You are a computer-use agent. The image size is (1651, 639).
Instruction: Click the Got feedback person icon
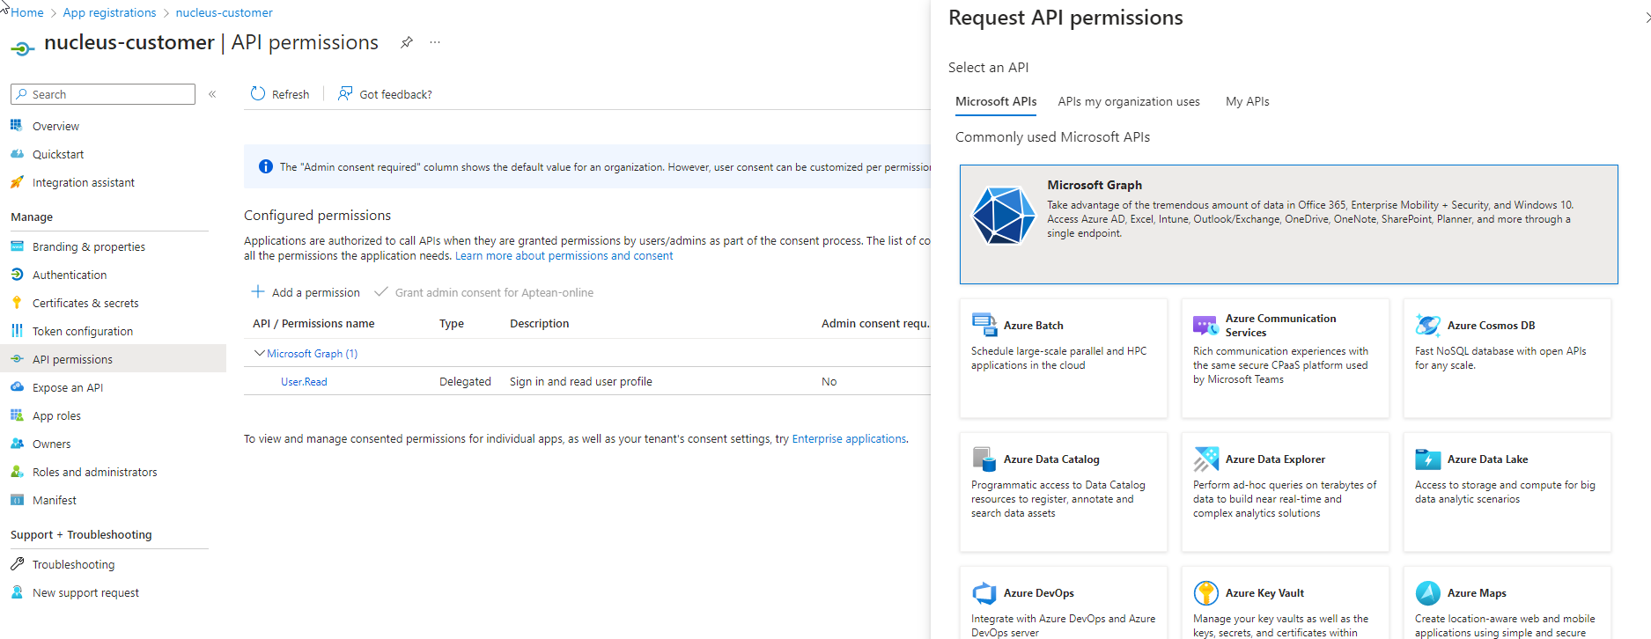345,93
